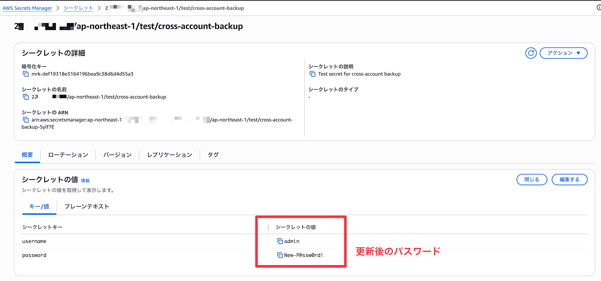
Task: Copy the secret ARN
Action: tap(26, 120)
